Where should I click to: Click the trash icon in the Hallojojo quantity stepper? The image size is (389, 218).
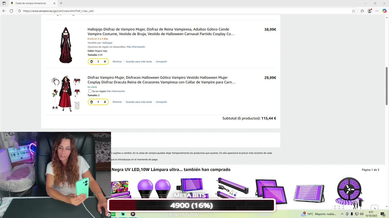point(91,61)
